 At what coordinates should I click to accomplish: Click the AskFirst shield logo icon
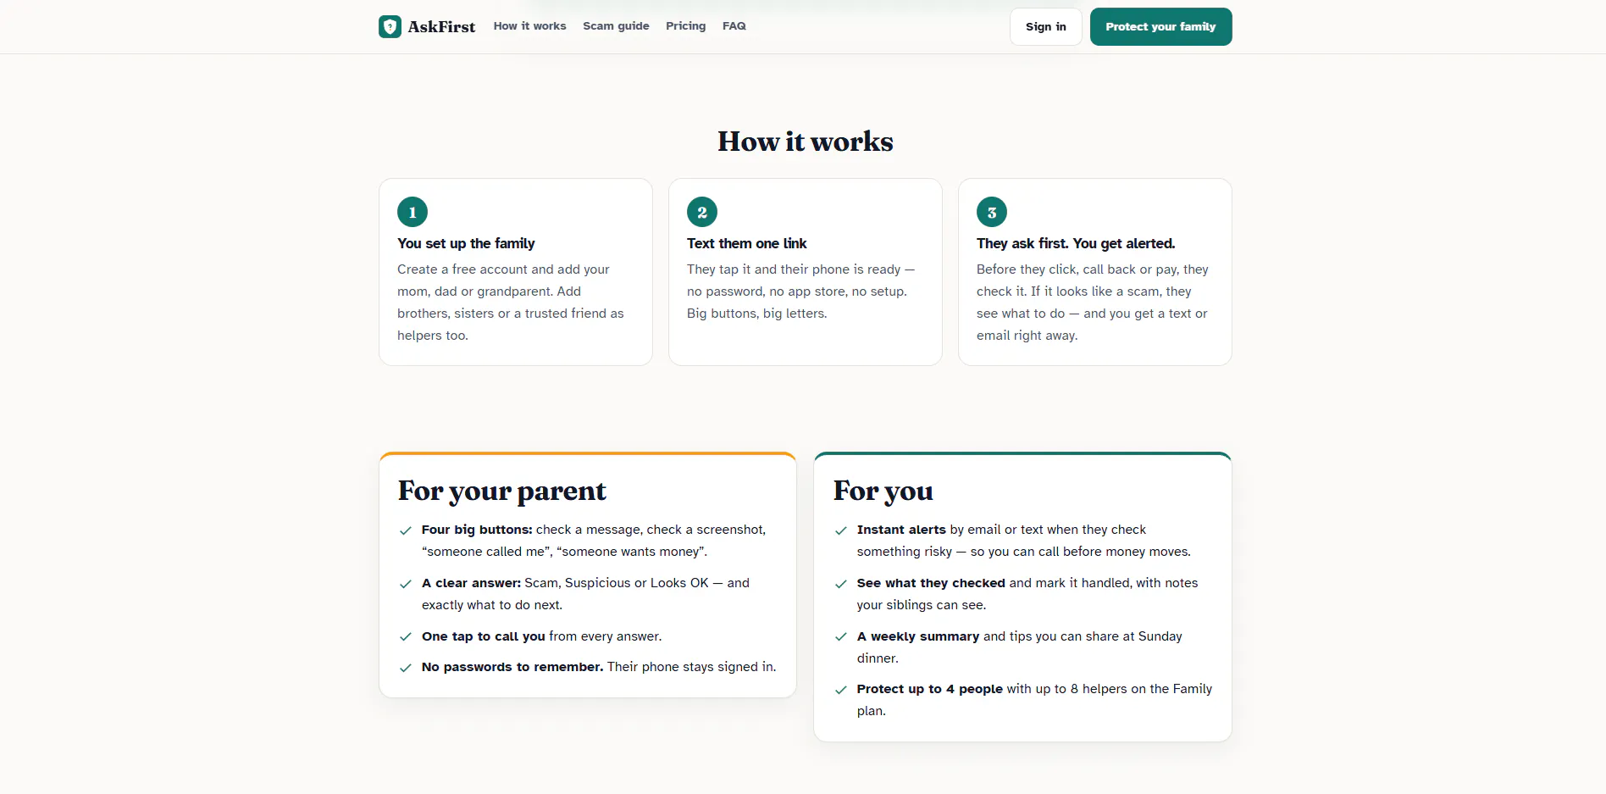coord(390,26)
